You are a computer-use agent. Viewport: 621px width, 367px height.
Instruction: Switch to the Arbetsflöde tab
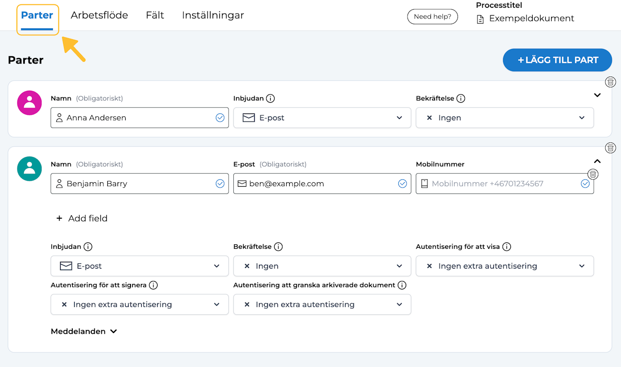coord(99,16)
